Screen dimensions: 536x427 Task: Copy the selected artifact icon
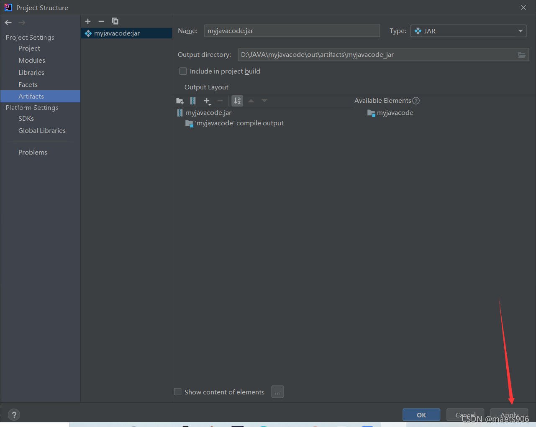coord(115,21)
